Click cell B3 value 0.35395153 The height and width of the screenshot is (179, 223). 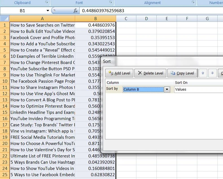coord(95,38)
